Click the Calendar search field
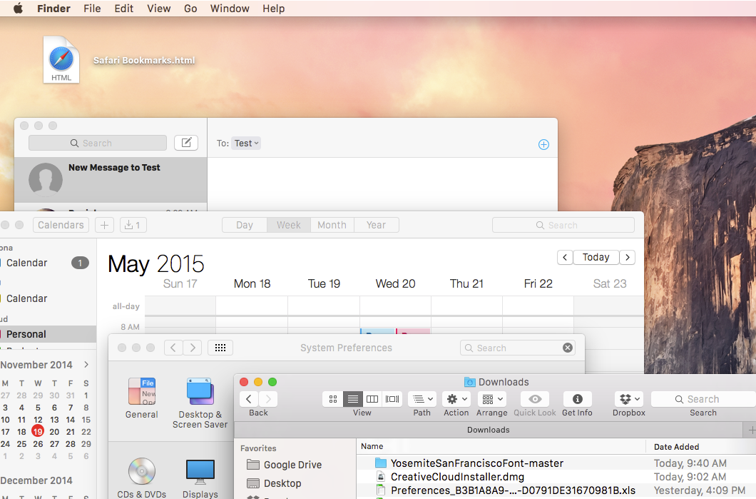The height and width of the screenshot is (499, 756). pos(563,225)
